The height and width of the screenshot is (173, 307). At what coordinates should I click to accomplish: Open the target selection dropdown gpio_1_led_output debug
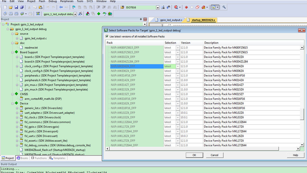tap(75, 14)
